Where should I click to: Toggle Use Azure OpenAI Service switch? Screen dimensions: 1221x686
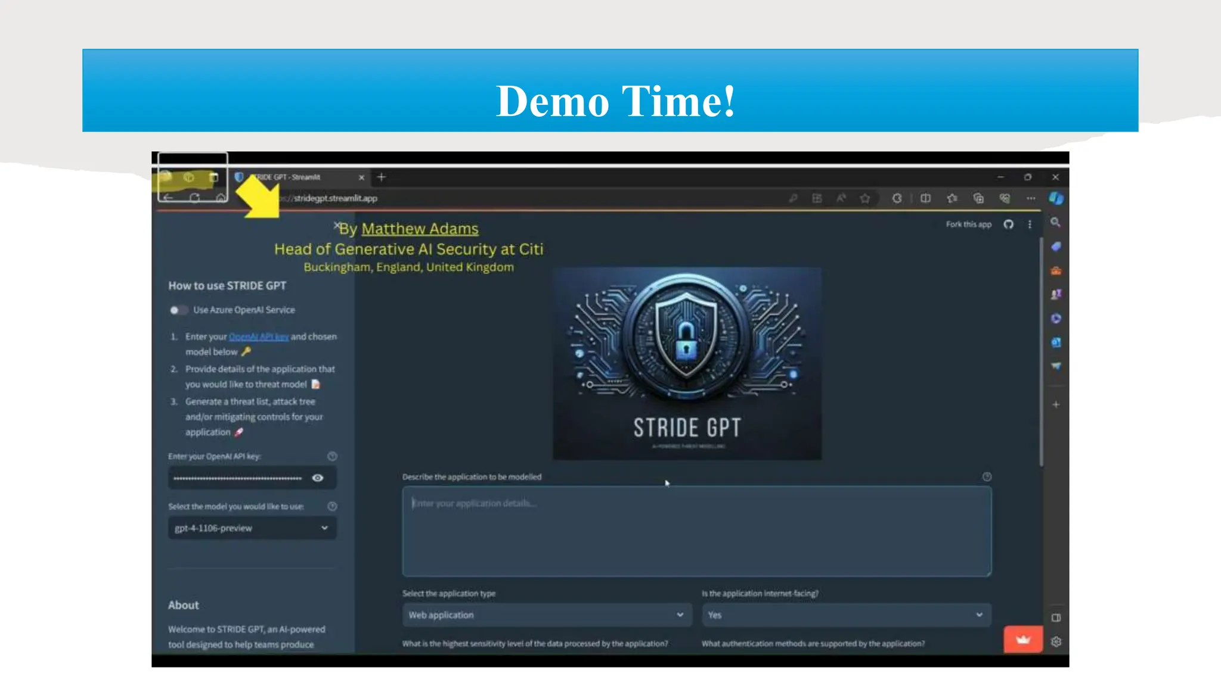(x=178, y=310)
